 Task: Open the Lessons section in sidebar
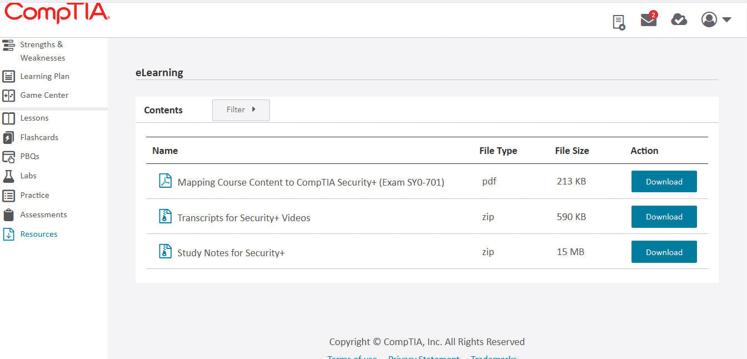[x=34, y=118]
